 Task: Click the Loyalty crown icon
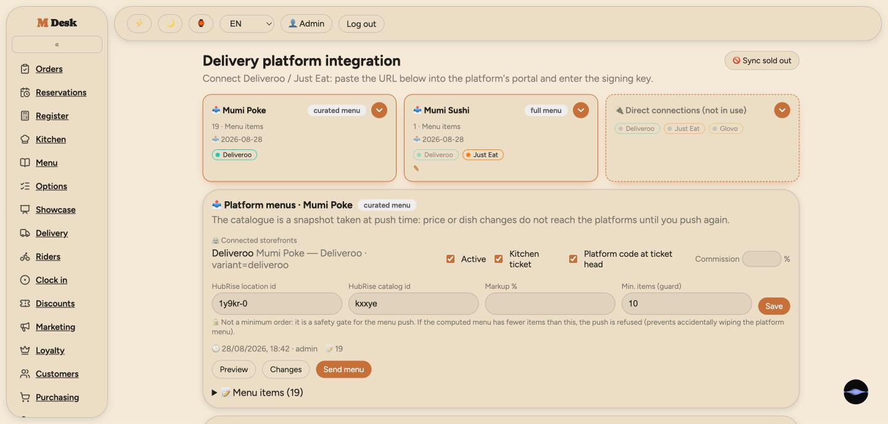pyautogui.click(x=25, y=351)
